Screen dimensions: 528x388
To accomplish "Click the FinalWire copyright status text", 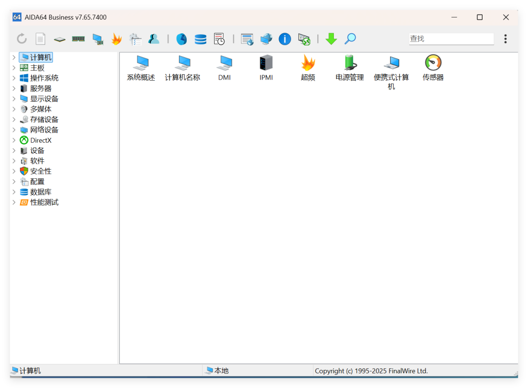I will point(371,371).
